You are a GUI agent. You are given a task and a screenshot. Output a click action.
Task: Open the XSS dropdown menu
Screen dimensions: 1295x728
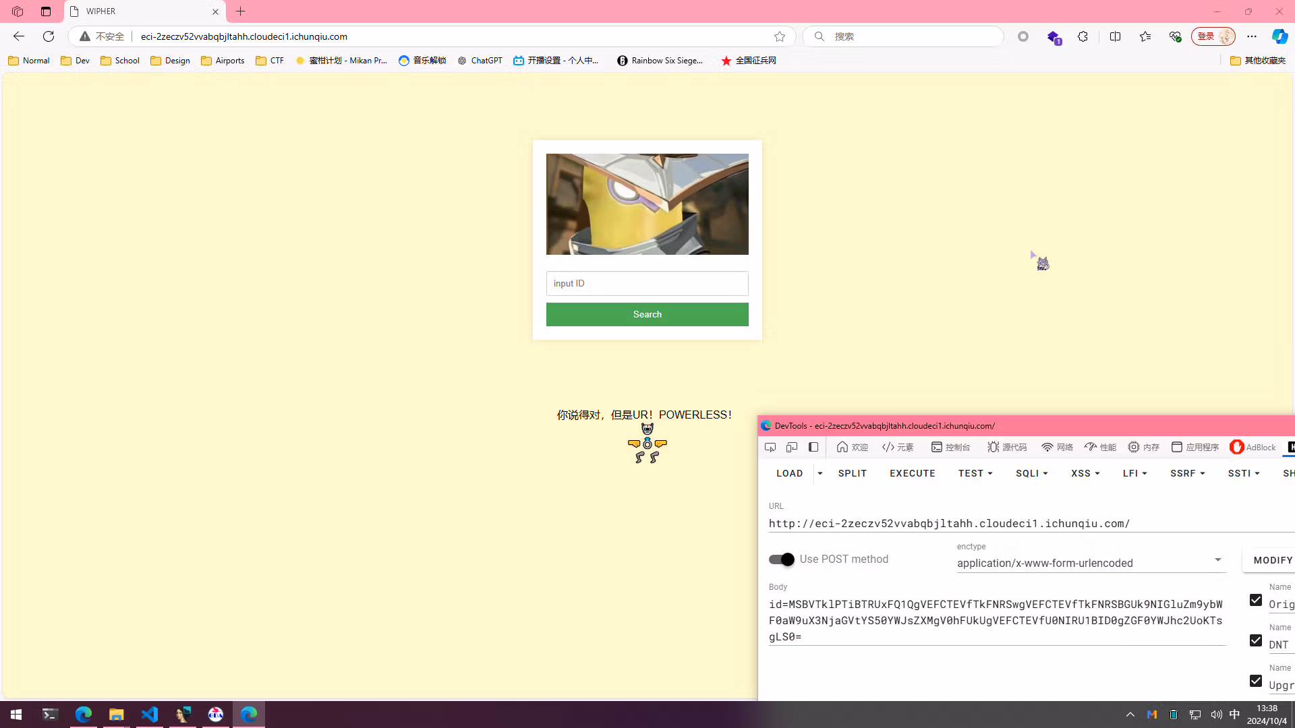pyautogui.click(x=1085, y=473)
